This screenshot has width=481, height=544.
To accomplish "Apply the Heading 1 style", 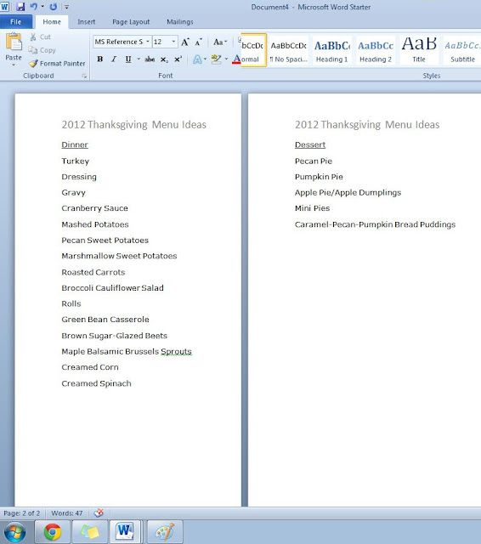I will [332, 50].
